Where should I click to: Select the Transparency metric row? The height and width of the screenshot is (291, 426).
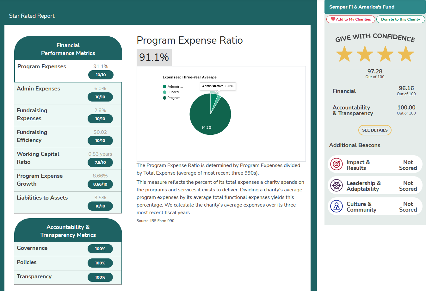pyautogui.click(x=68, y=277)
